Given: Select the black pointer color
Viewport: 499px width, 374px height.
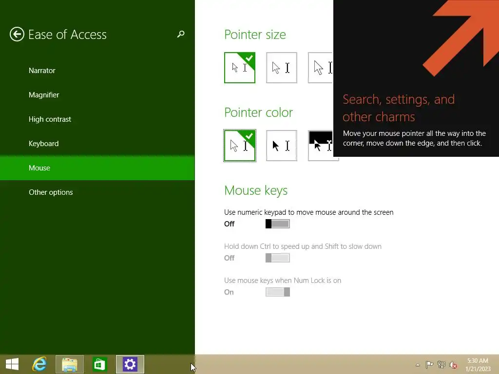Looking at the screenshot, I should click(x=282, y=146).
